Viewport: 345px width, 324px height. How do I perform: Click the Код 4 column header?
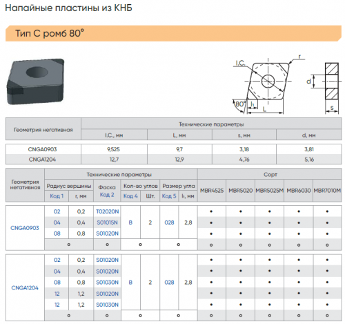[x=130, y=196]
